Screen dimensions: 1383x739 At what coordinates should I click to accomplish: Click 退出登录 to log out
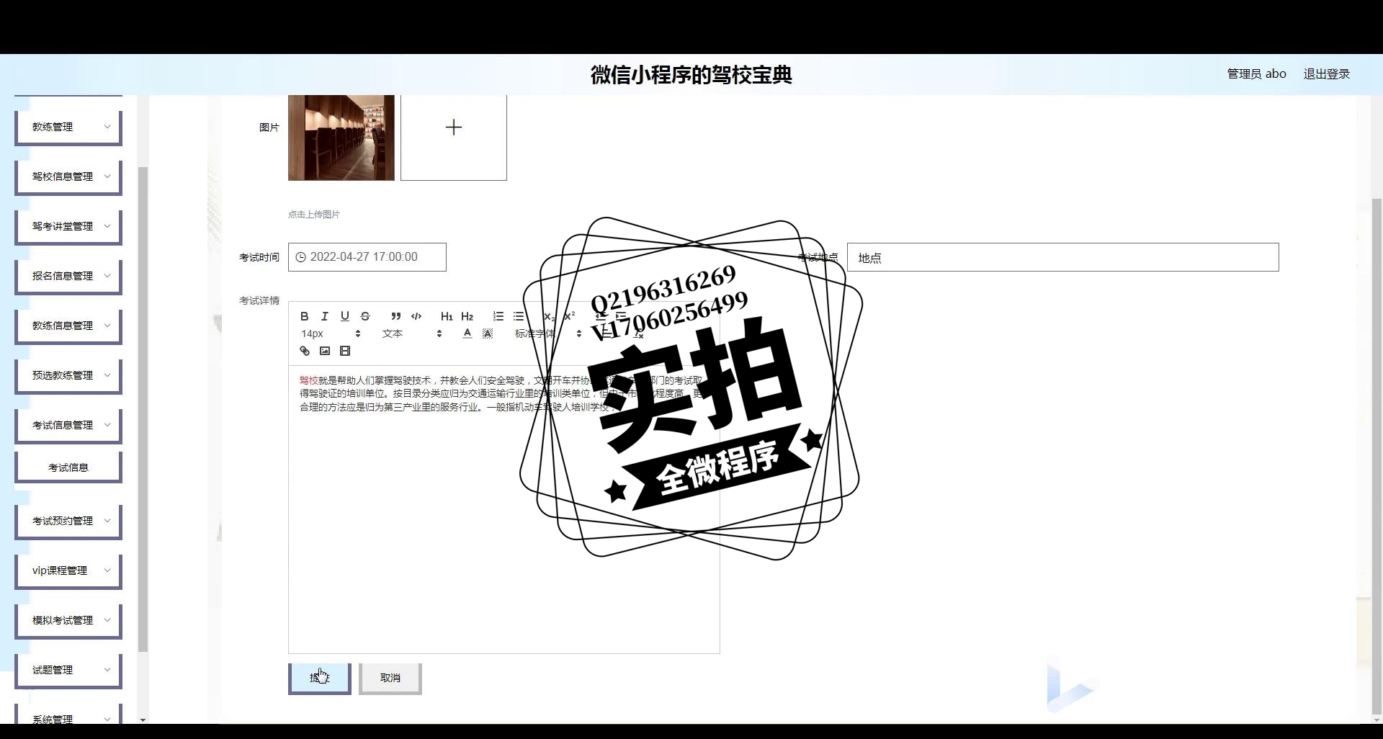tap(1327, 74)
